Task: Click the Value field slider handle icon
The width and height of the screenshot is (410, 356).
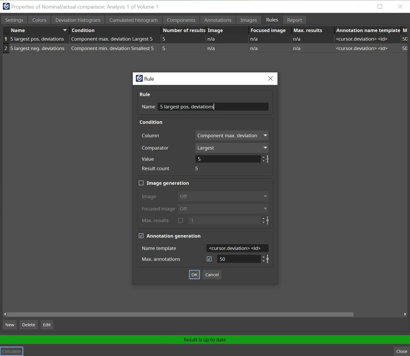Action: (x=267, y=159)
